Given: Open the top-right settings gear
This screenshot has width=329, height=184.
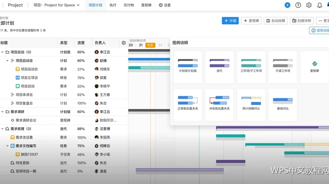Looking at the screenshot, I should tap(309, 5).
